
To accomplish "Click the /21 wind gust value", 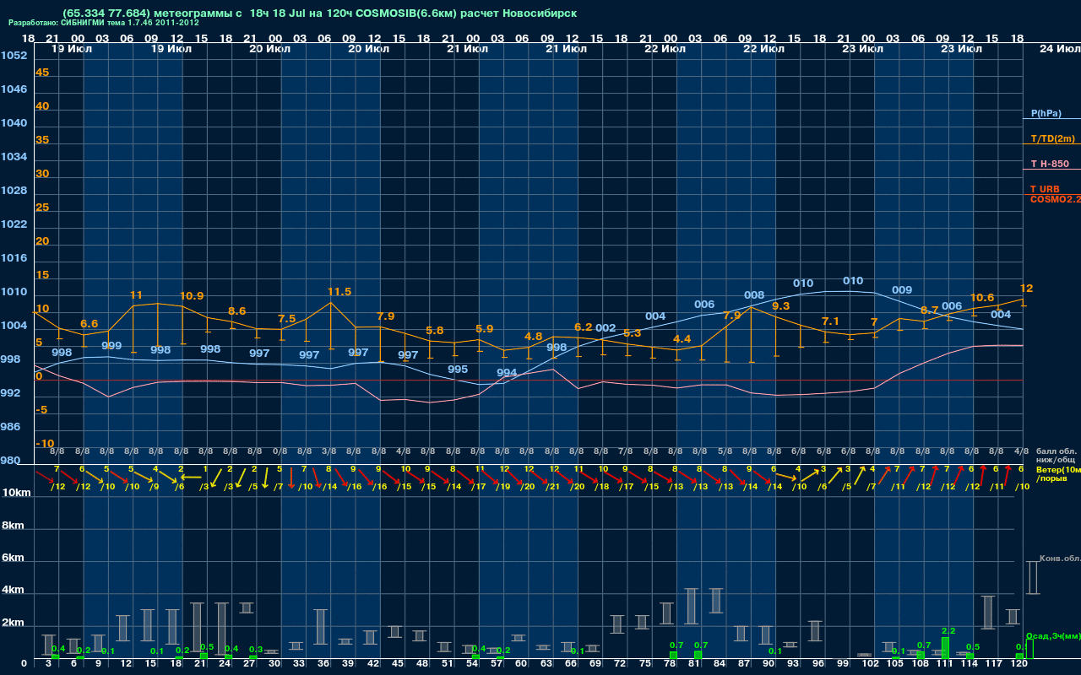I will tap(552, 487).
